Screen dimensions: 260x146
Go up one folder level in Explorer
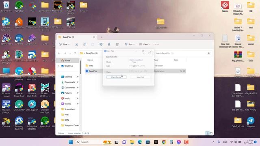(x=75, y=53)
